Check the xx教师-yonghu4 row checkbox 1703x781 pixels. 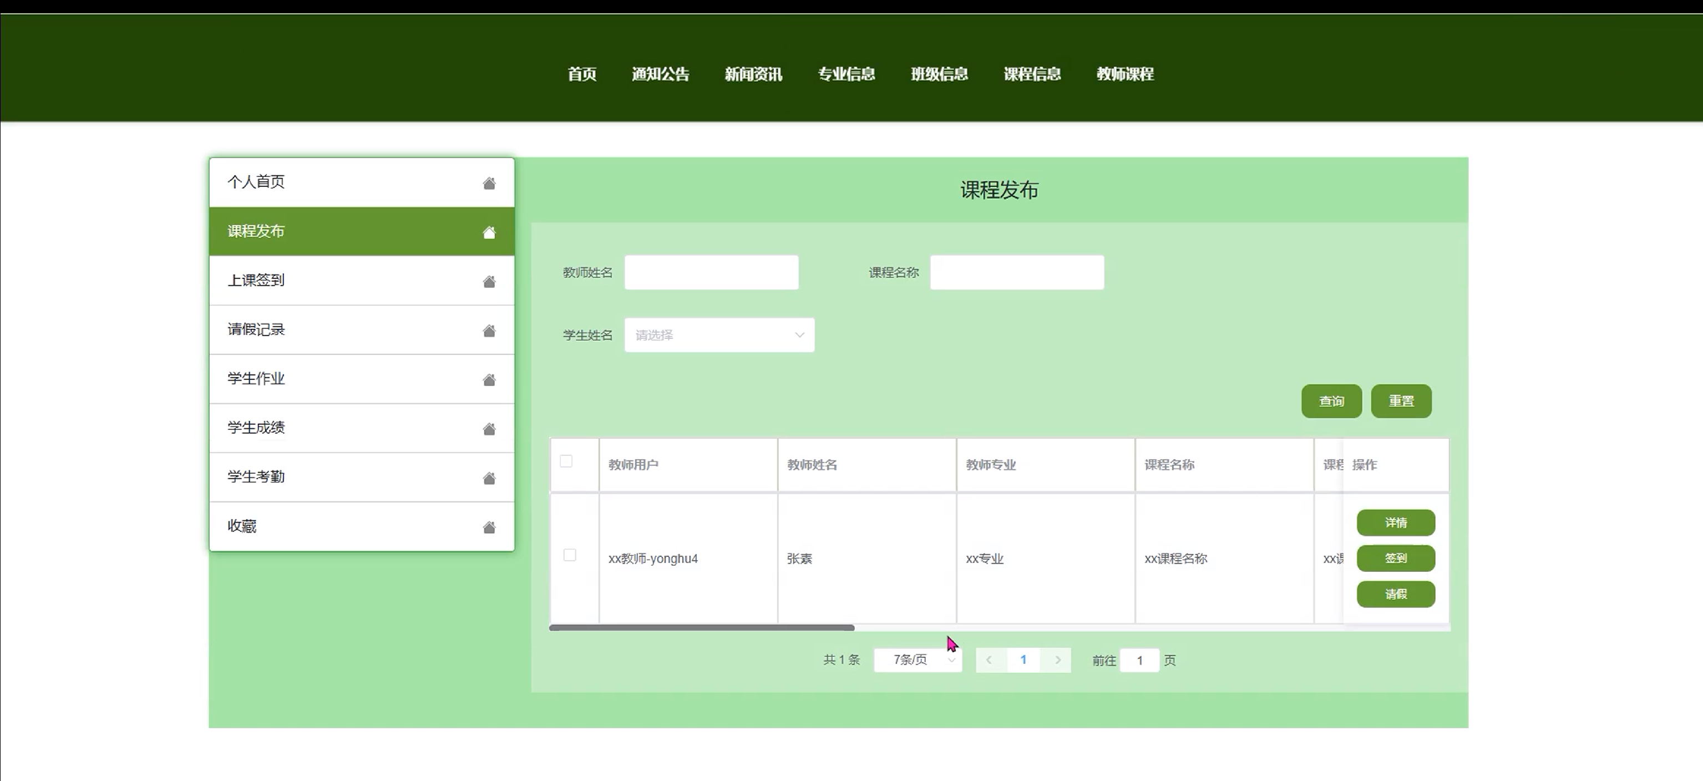(x=569, y=555)
